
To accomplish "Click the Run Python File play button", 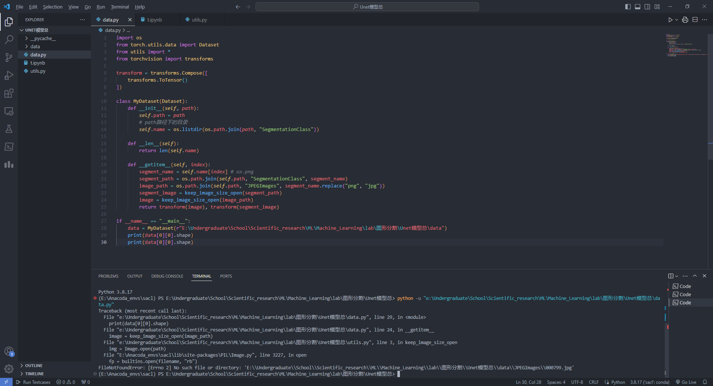I will pyautogui.click(x=670, y=20).
